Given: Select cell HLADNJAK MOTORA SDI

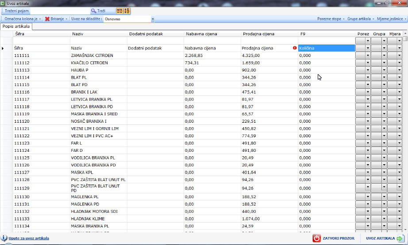Looking at the screenshot, I should click(x=99, y=211).
